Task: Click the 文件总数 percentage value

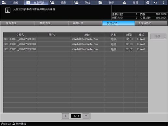Action: [161, 18]
